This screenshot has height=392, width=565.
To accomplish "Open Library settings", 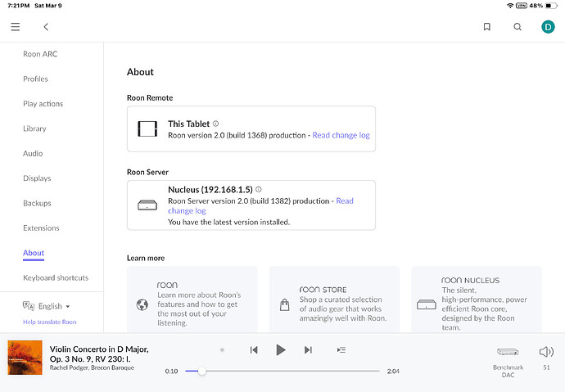I will 34,128.
